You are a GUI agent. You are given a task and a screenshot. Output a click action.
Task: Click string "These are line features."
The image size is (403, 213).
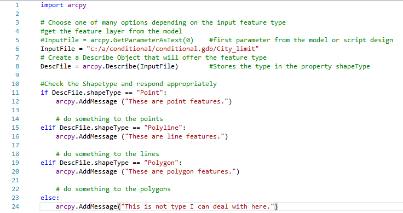click(175, 136)
